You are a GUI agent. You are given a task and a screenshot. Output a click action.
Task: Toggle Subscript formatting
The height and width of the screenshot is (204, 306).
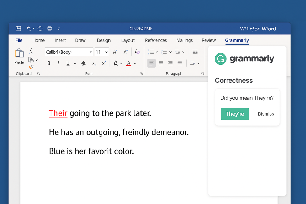(94, 64)
